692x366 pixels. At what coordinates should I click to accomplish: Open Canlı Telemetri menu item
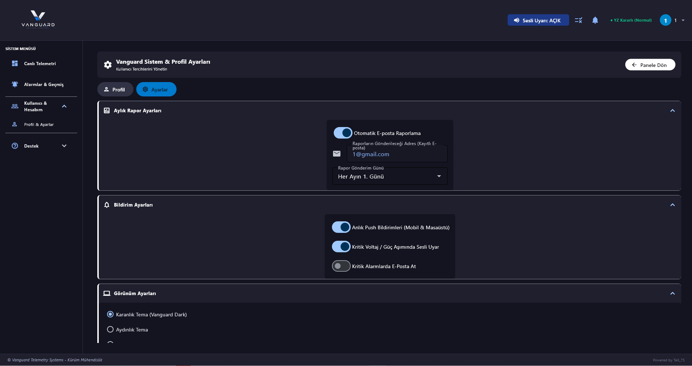point(41,63)
